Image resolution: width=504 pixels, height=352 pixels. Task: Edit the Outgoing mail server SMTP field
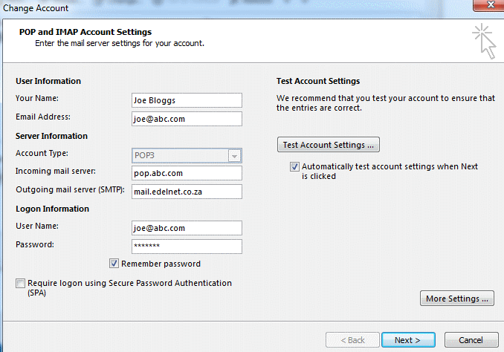pyautogui.click(x=187, y=192)
